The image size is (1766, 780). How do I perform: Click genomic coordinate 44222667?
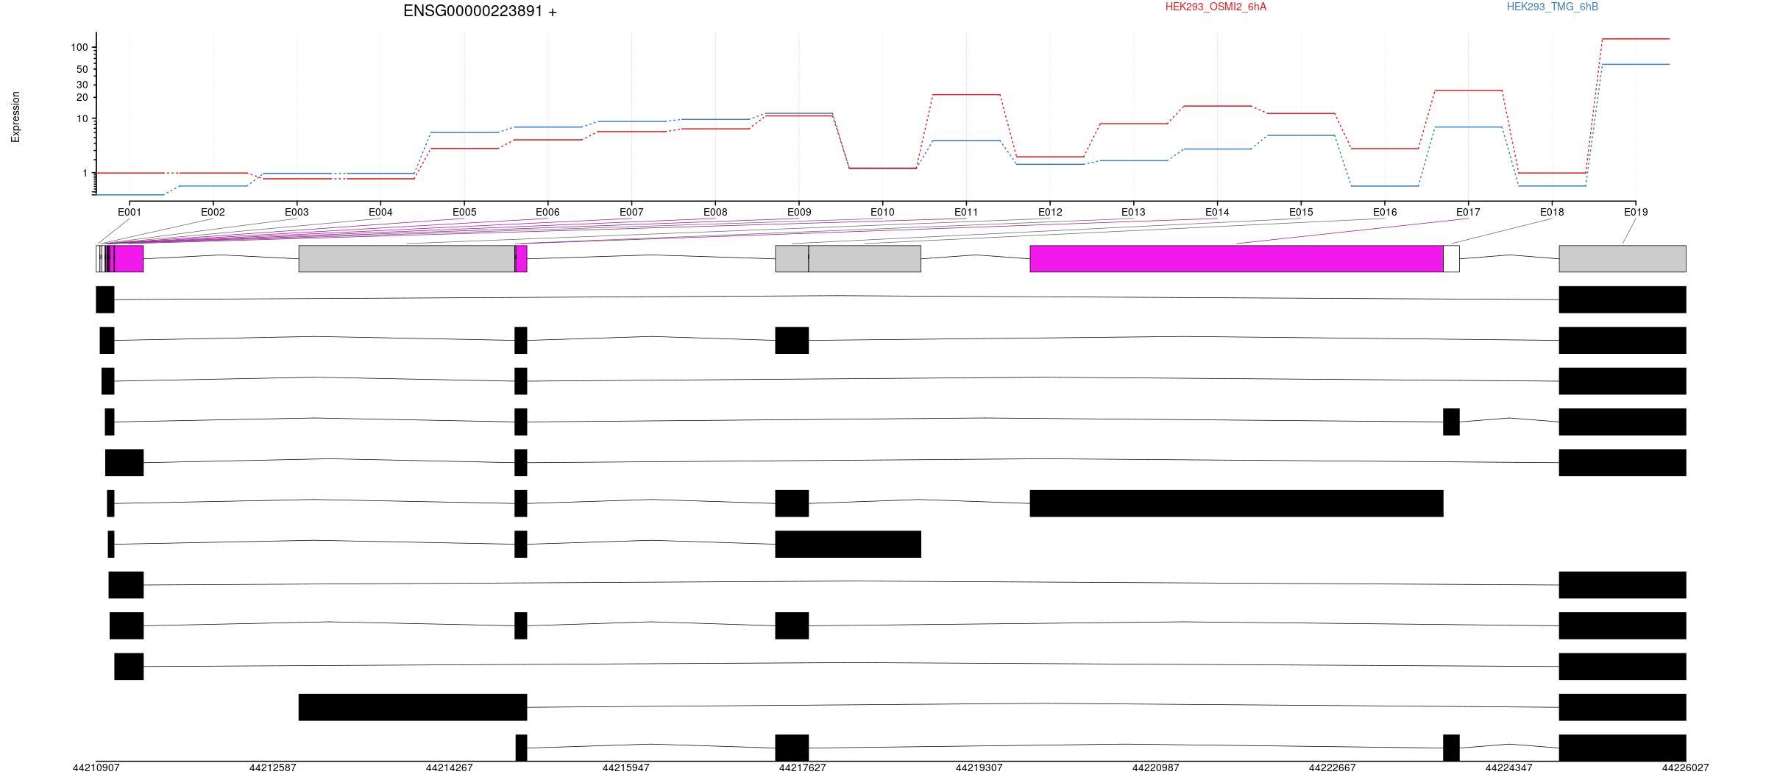(x=1333, y=768)
